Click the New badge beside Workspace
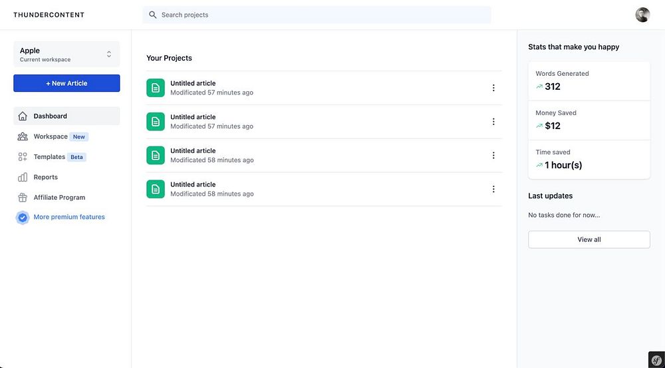 (79, 136)
